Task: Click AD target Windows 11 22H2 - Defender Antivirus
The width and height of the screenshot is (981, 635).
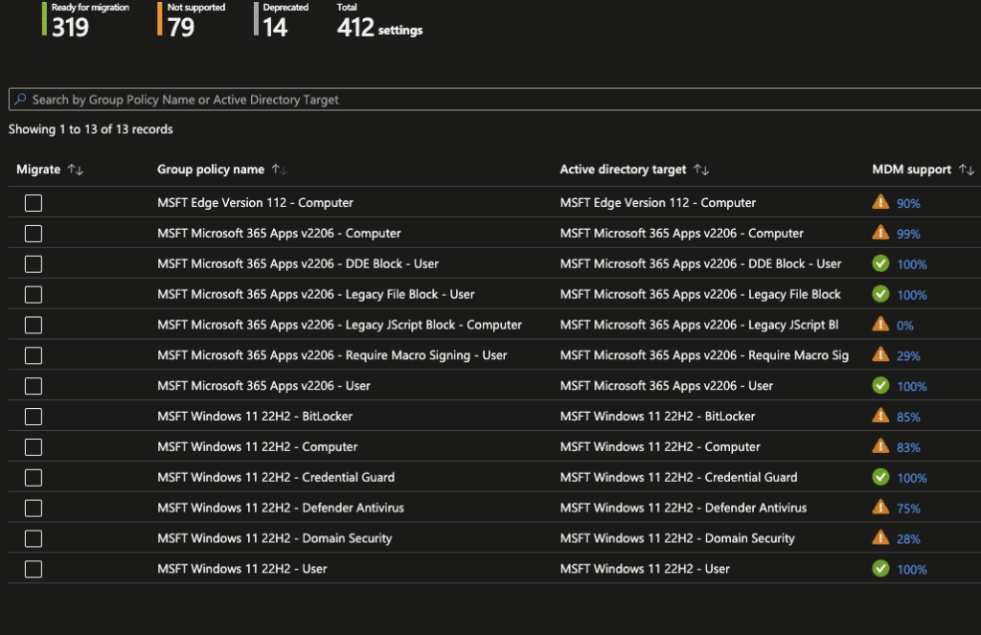Action: [683, 508]
